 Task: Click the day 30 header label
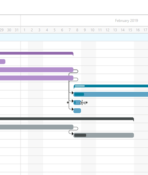9,30
